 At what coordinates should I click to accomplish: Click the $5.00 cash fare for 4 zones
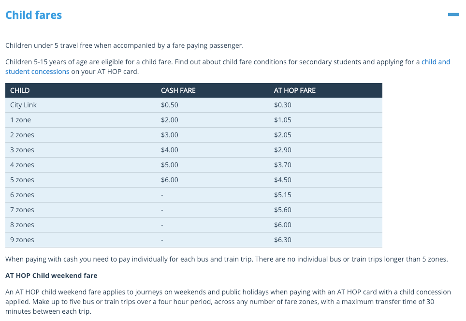click(x=170, y=165)
